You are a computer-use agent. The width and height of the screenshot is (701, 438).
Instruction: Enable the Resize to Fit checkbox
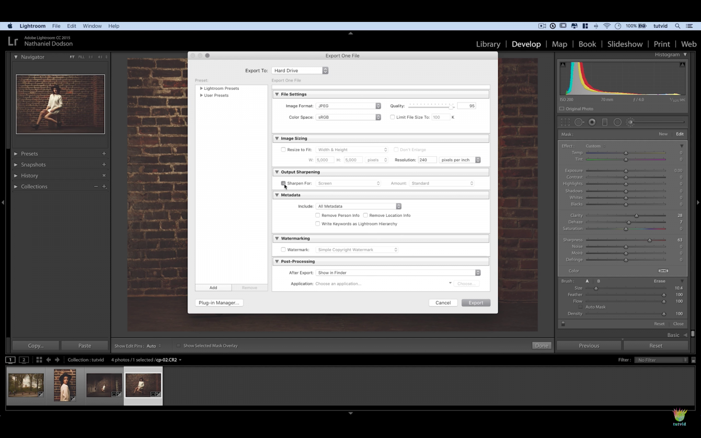pos(283,149)
